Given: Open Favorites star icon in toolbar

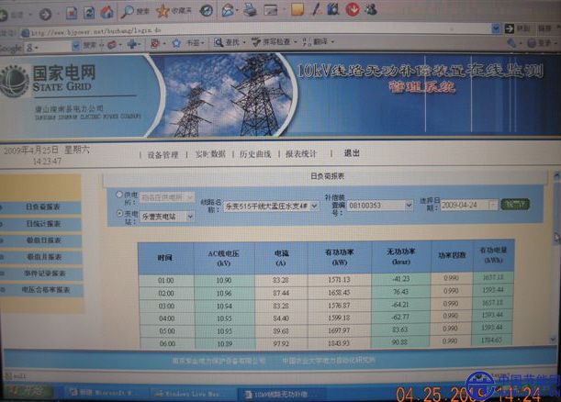Looking at the screenshot, I should 163,11.
